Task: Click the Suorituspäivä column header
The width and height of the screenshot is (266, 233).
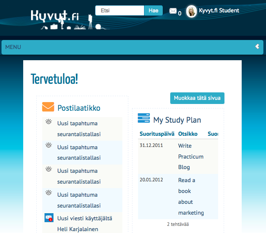Action: pyautogui.click(x=157, y=134)
